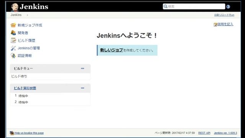Click the magnifier icon in search box

coord(165,6)
